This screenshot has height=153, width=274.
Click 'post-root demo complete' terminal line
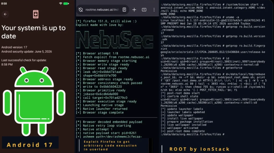[182, 131]
